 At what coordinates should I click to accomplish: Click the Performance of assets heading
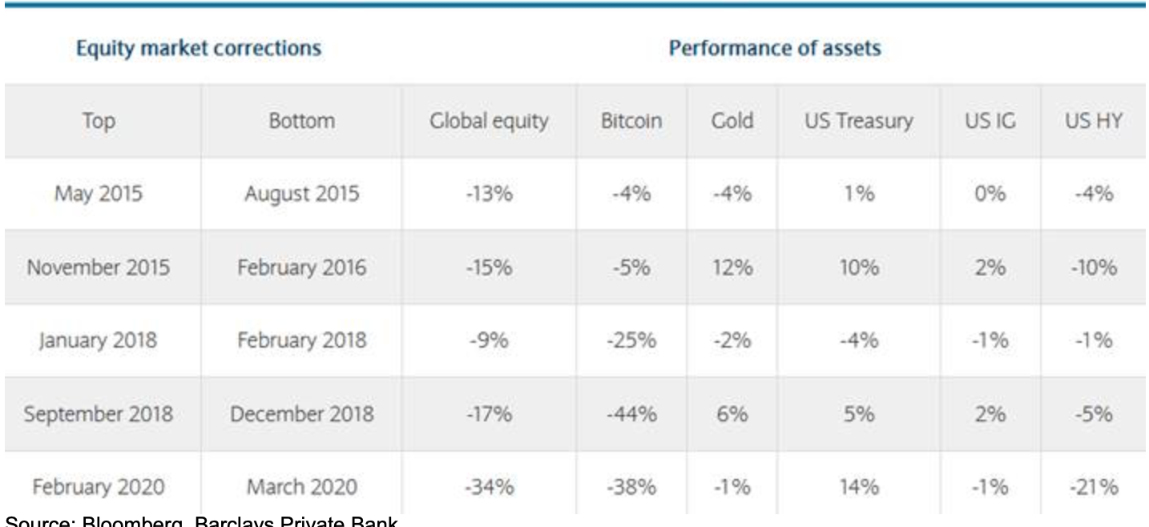pyautogui.click(x=774, y=48)
